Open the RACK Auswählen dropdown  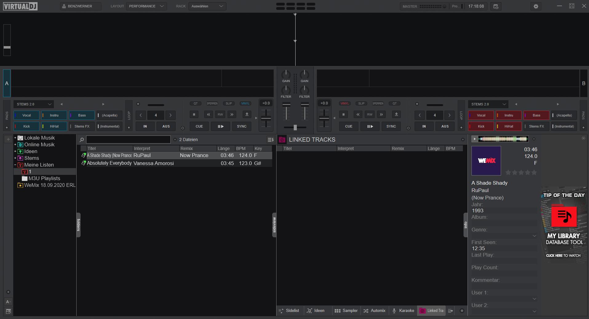pyautogui.click(x=207, y=6)
